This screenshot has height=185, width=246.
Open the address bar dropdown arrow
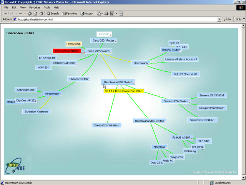click(219, 19)
